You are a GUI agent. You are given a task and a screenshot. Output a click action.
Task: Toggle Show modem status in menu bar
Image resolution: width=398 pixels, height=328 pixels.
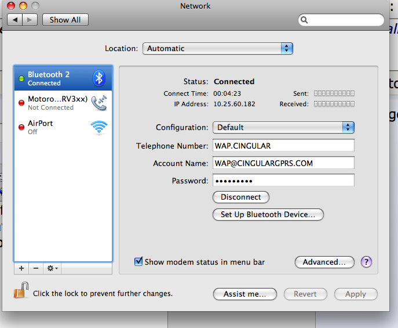(138, 262)
